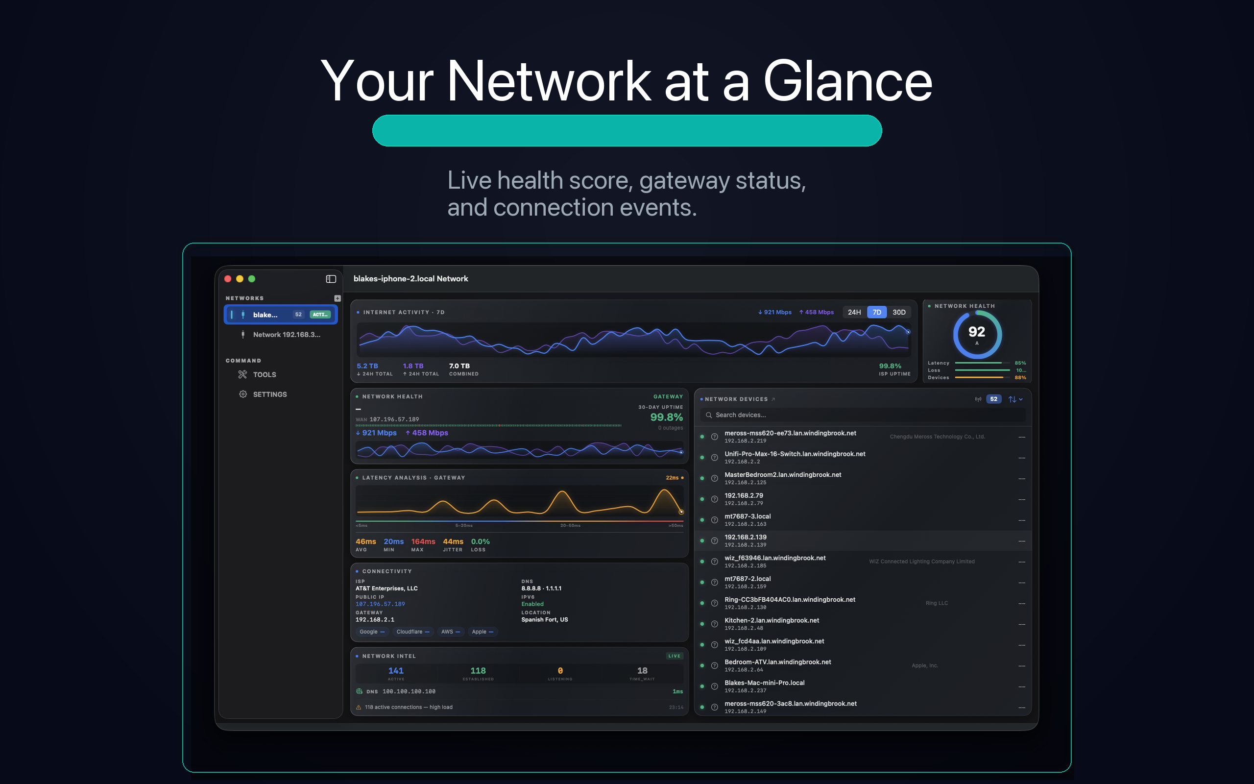The image size is (1254, 784).
Task: Click the plus icon to add a network
Action: 337,298
